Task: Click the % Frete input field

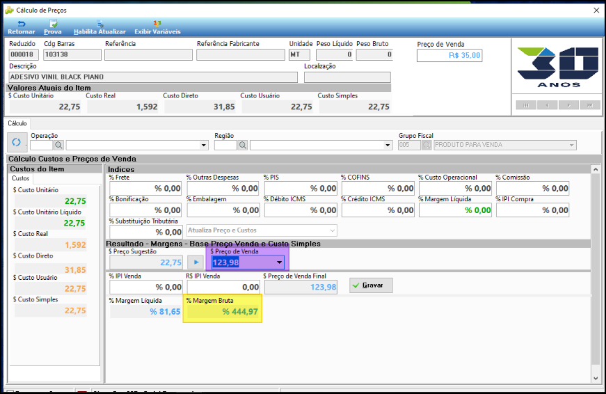Action: pyautogui.click(x=145, y=189)
